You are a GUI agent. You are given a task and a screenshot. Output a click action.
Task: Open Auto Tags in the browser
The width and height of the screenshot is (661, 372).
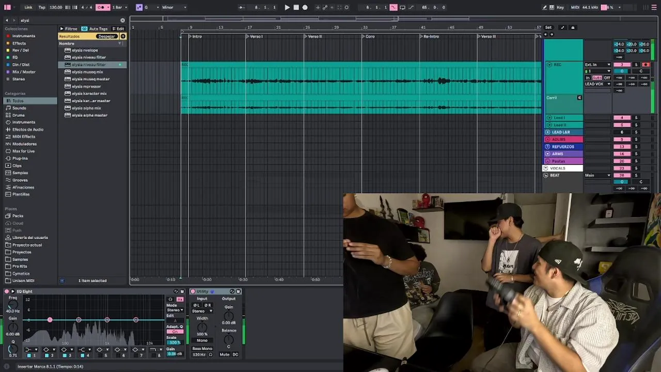95,29
